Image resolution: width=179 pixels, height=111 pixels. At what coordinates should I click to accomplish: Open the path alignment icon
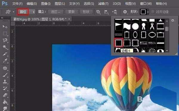[106, 12]
